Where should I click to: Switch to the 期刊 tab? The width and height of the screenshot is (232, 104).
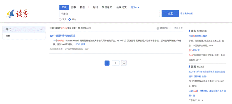click(x=95, y=7)
